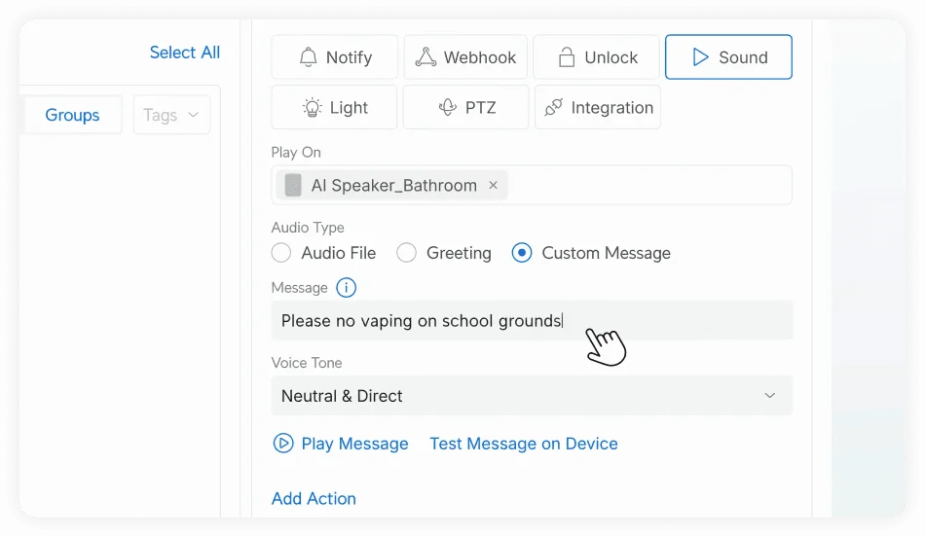Image resolution: width=925 pixels, height=537 pixels.
Task: Select the Audio File radio option
Action: [x=281, y=253]
